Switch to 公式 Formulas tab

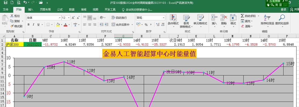[60, 9]
